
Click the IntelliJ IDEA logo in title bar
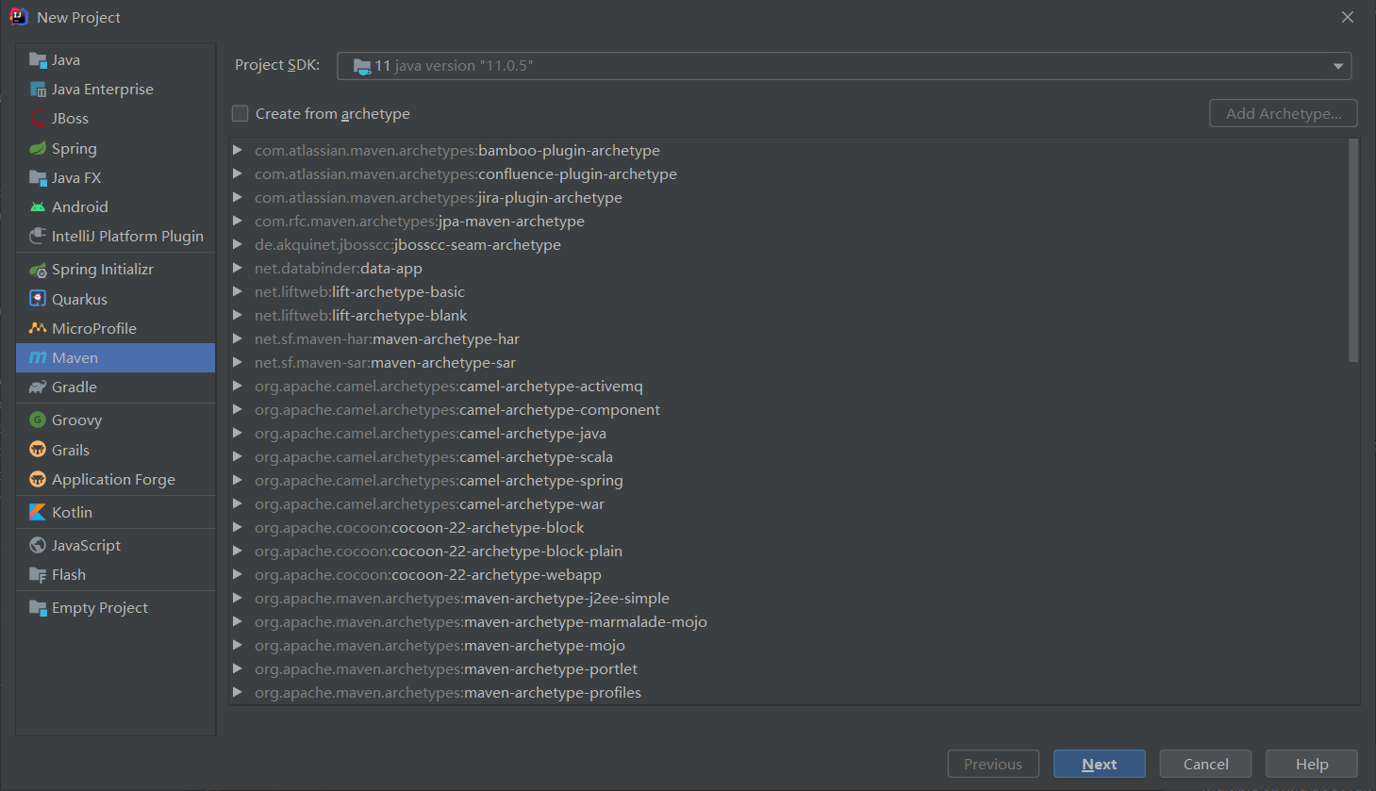click(x=18, y=17)
